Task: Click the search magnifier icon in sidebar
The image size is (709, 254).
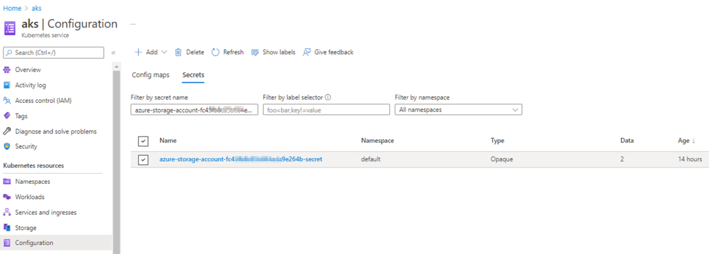Action: [9, 53]
